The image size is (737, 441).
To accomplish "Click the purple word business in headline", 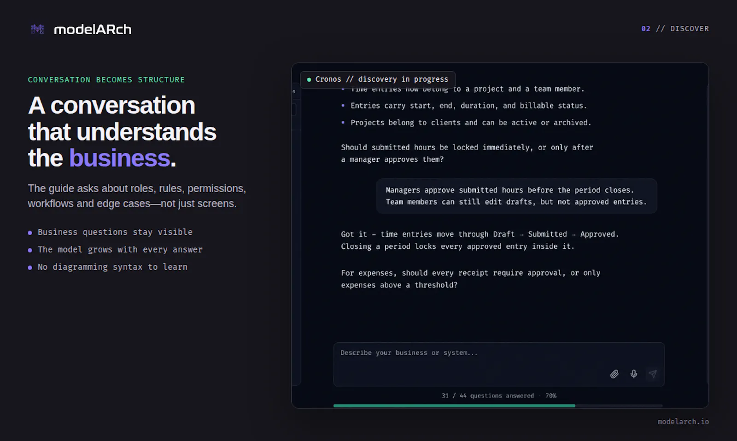I will click(x=120, y=158).
